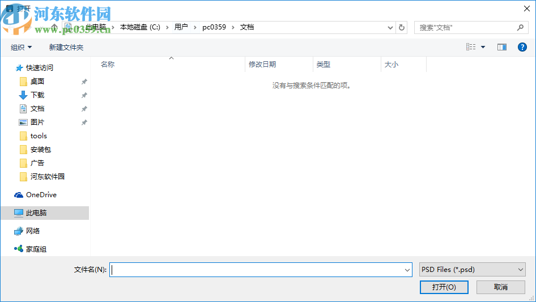The width and height of the screenshot is (536, 302).
Task: Select 桌面 label in sidebar
Action: pos(37,82)
